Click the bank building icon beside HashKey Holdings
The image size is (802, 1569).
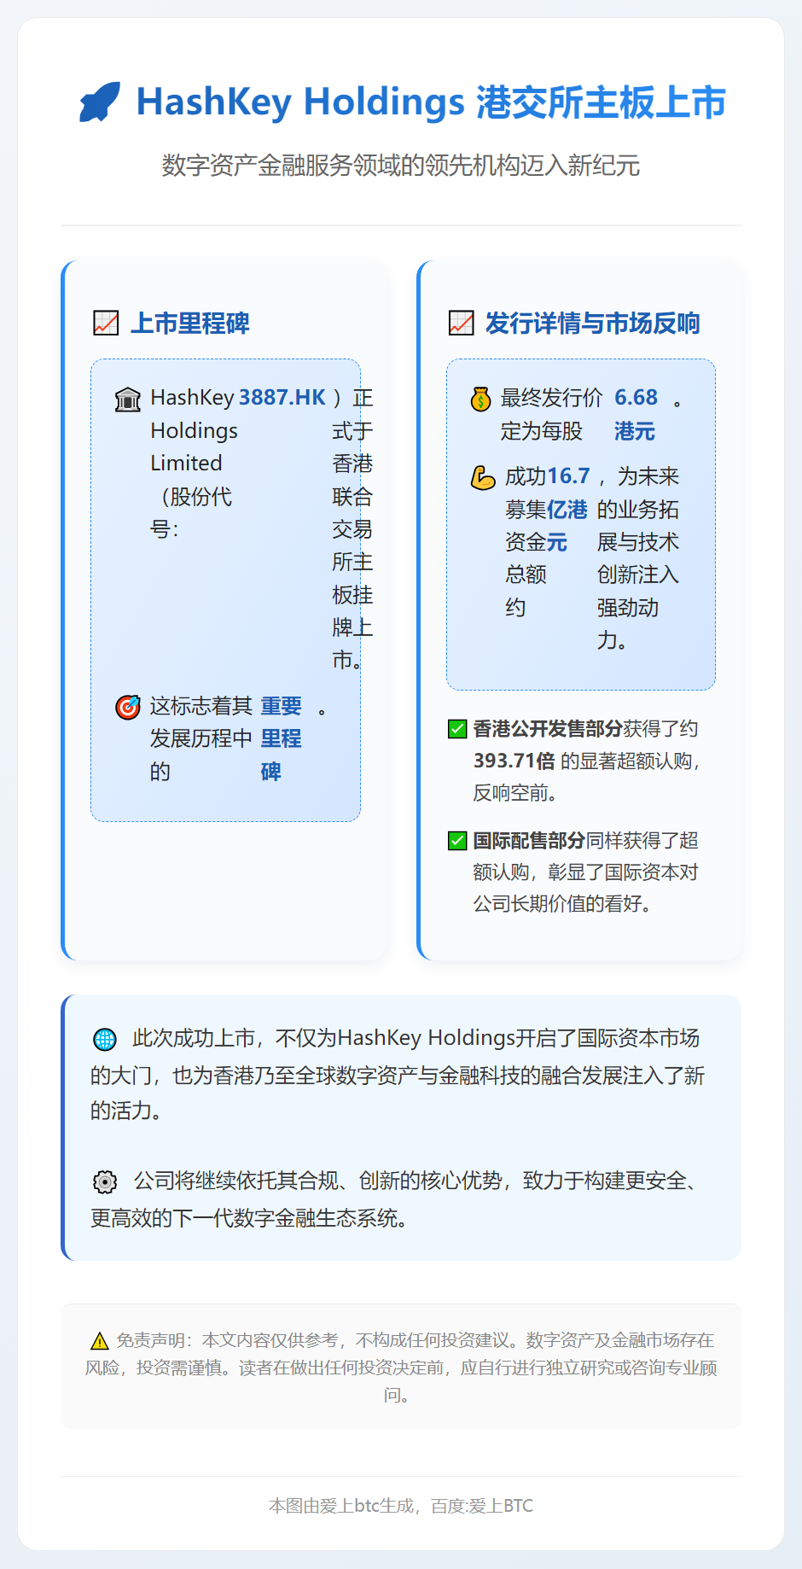pos(128,399)
